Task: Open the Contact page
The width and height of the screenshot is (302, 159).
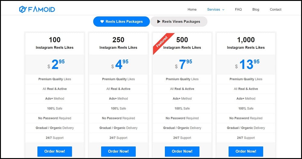Action: 275,9
